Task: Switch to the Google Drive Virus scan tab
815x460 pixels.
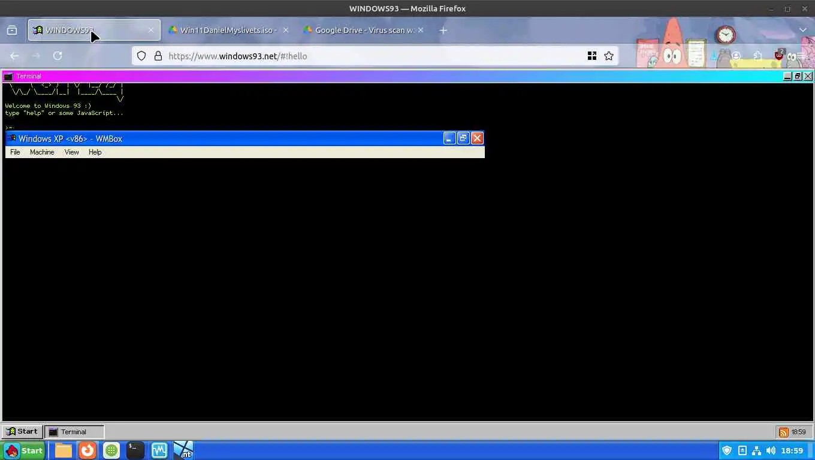Action: click(363, 30)
